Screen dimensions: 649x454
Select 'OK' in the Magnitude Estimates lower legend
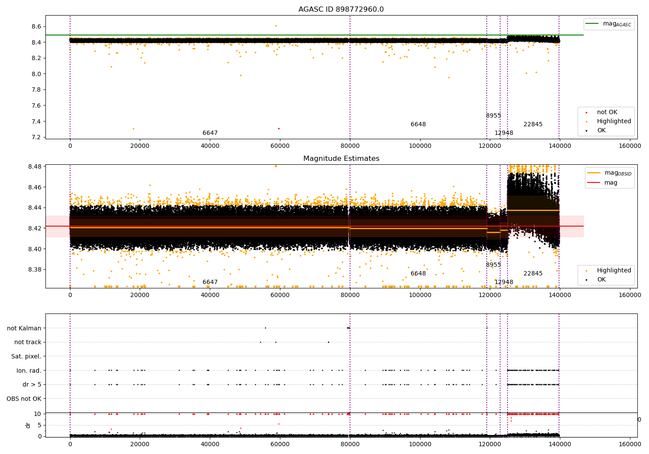601,279
